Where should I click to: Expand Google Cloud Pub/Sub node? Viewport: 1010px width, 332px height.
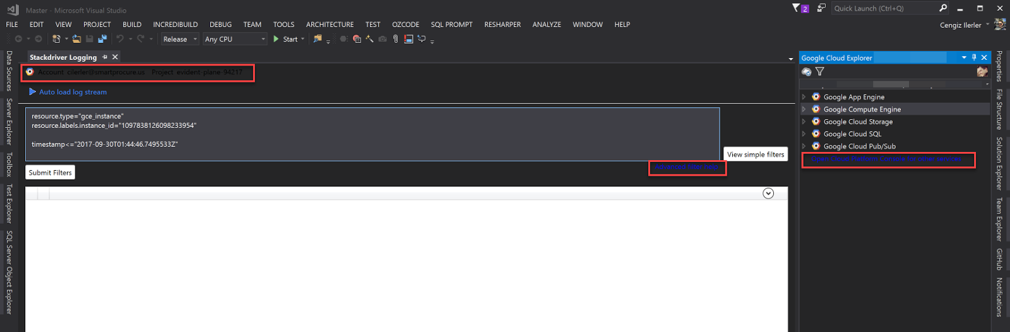tap(804, 146)
